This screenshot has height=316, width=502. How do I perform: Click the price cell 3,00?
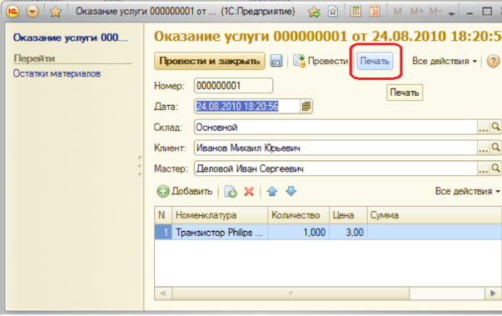[x=348, y=232]
